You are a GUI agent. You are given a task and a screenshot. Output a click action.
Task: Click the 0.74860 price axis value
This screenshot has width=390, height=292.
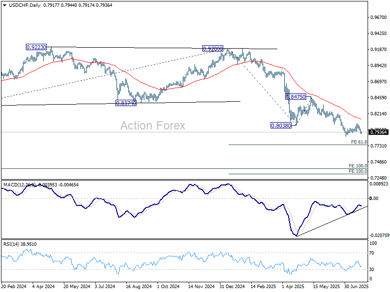[x=378, y=162]
